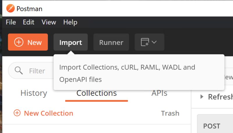The width and height of the screenshot is (233, 133).
Task: Expand the new window dropdown chevron
Action: [154, 42]
